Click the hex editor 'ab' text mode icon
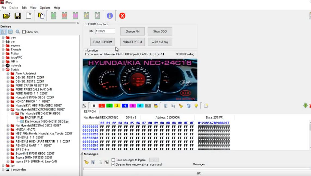The height and width of the screenshot is (176, 311). (84, 106)
